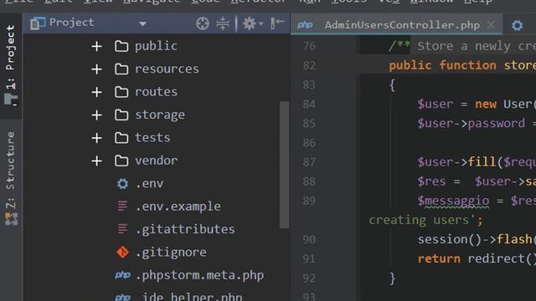Click the 'creating users' string text
The image size is (536, 301).
[x=419, y=221]
